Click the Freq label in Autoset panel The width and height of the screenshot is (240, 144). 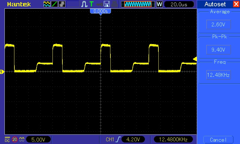[220, 62]
